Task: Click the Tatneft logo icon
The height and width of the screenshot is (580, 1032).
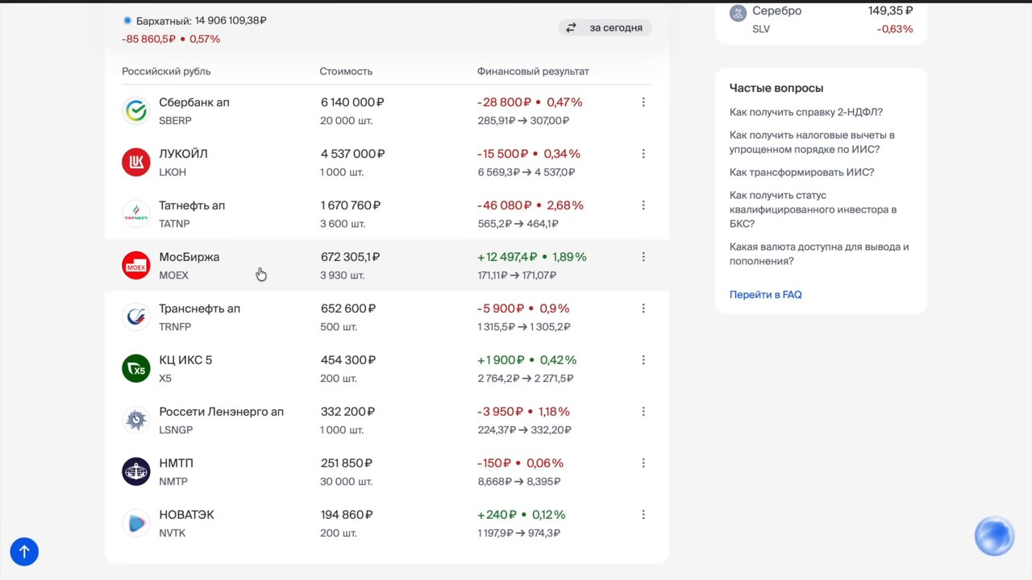Action: (x=136, y=214)
